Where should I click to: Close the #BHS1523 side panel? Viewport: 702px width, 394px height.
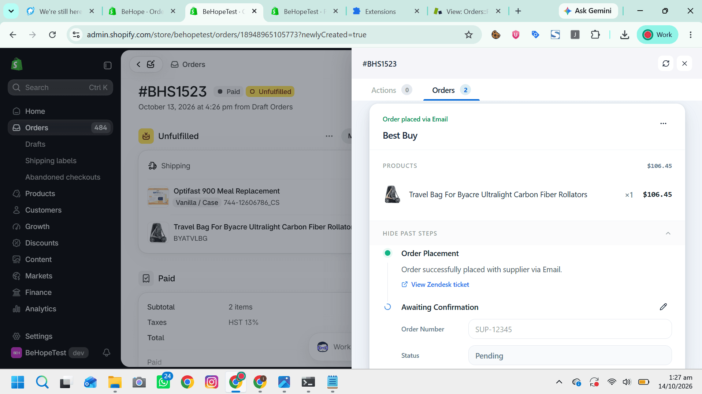tap(684, 64)
